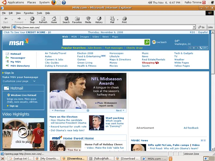215x161 pixels.
Task: Open the Tools menu
Action: 39,13
